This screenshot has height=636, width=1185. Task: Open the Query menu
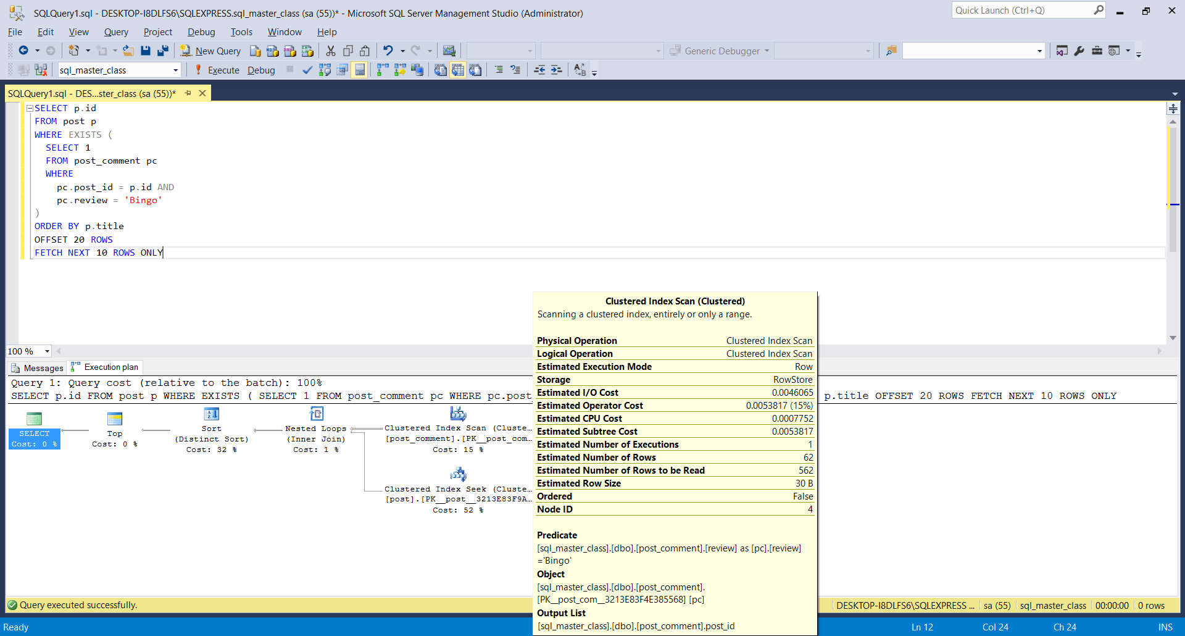(116, 32)
